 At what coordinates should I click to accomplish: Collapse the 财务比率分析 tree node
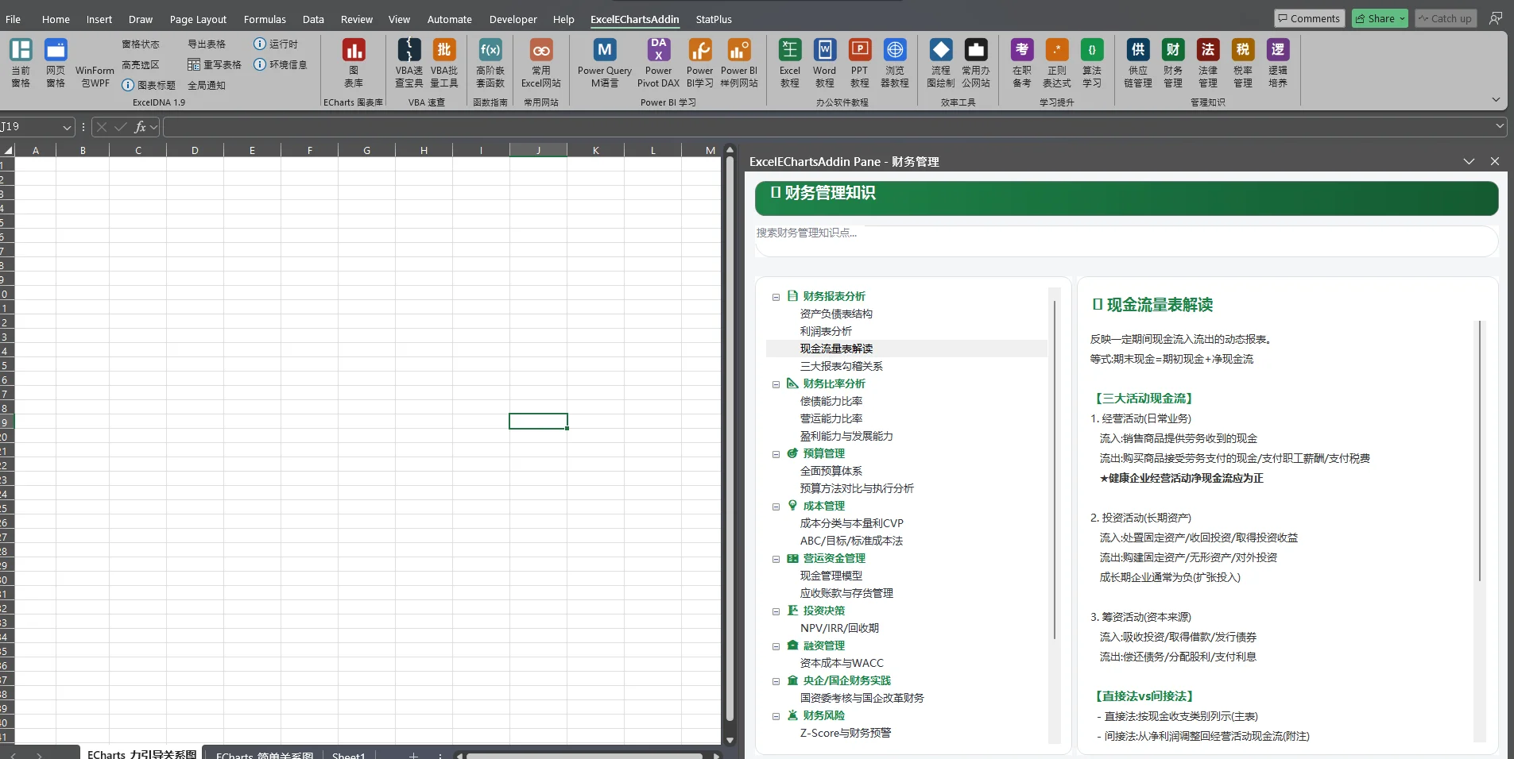(x=776, y=384)
